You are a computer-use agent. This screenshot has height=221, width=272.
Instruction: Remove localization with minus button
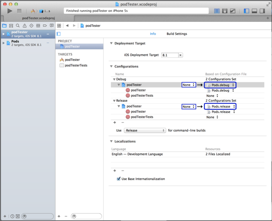tap(123, 171)
